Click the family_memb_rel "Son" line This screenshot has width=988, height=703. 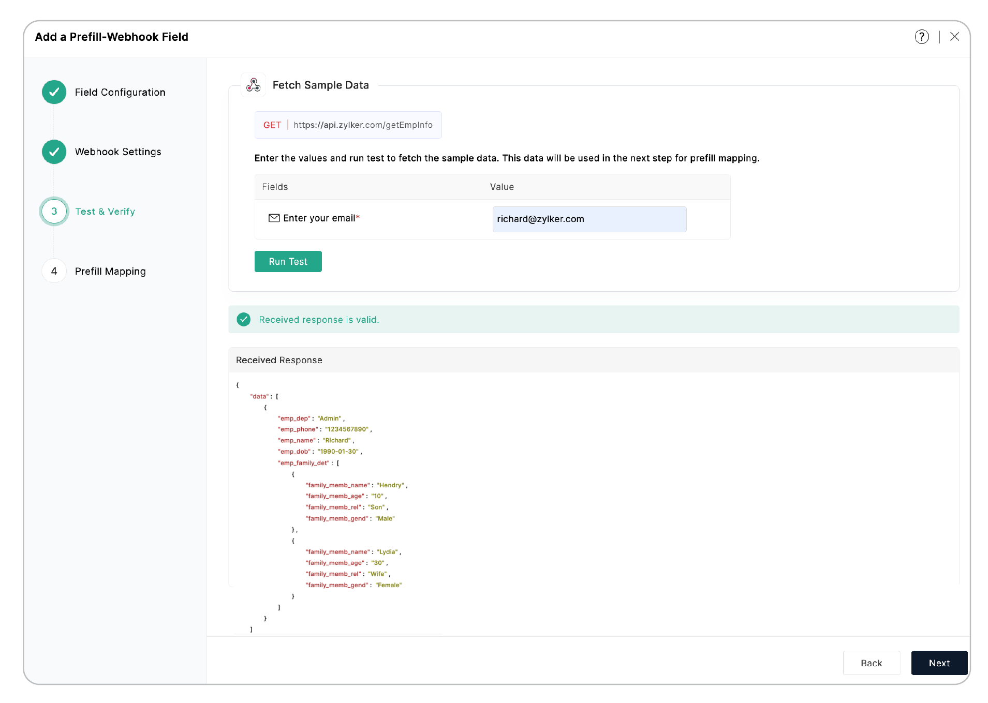click(347, 507)
